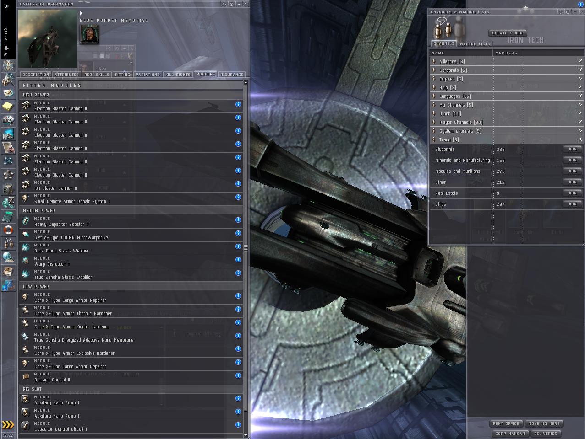Expand the sidebar with double arrow

click(x=7, y=6)
